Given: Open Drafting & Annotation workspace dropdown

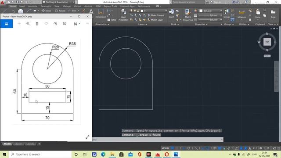Looking at the screenshot, I should tap(58, 2).
